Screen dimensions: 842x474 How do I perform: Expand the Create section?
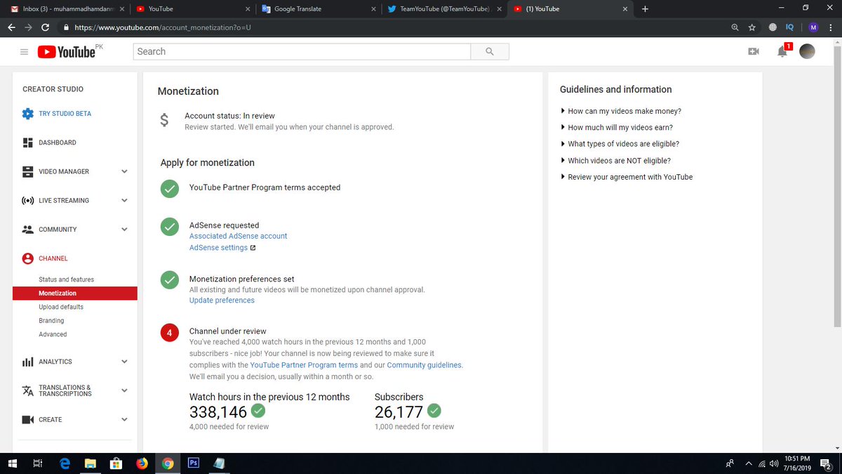pos(124,420)
